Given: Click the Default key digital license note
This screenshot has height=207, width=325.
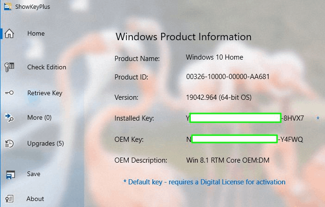Looking at the screenshot, I should (204, 182).
